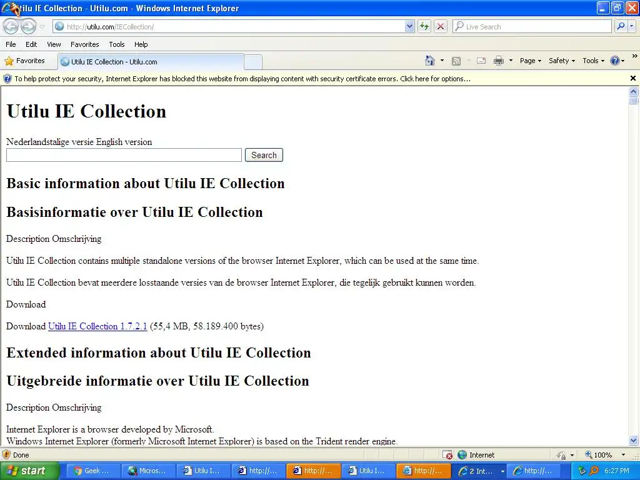
Task: Expand the Print options dropdown arrow
Action: click(511, 61)
